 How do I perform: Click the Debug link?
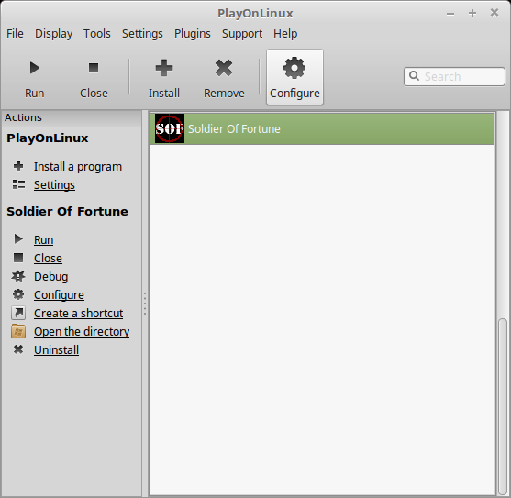51,277
